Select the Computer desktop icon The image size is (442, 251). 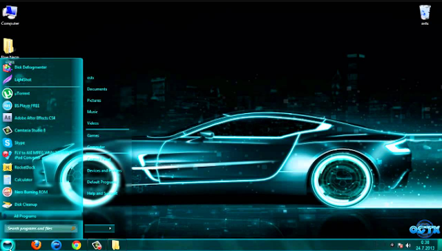click(10, 15)
